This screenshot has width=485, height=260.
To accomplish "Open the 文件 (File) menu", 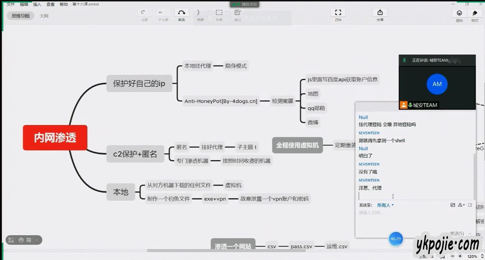I will pyautogui.click(x=11, y=4).
